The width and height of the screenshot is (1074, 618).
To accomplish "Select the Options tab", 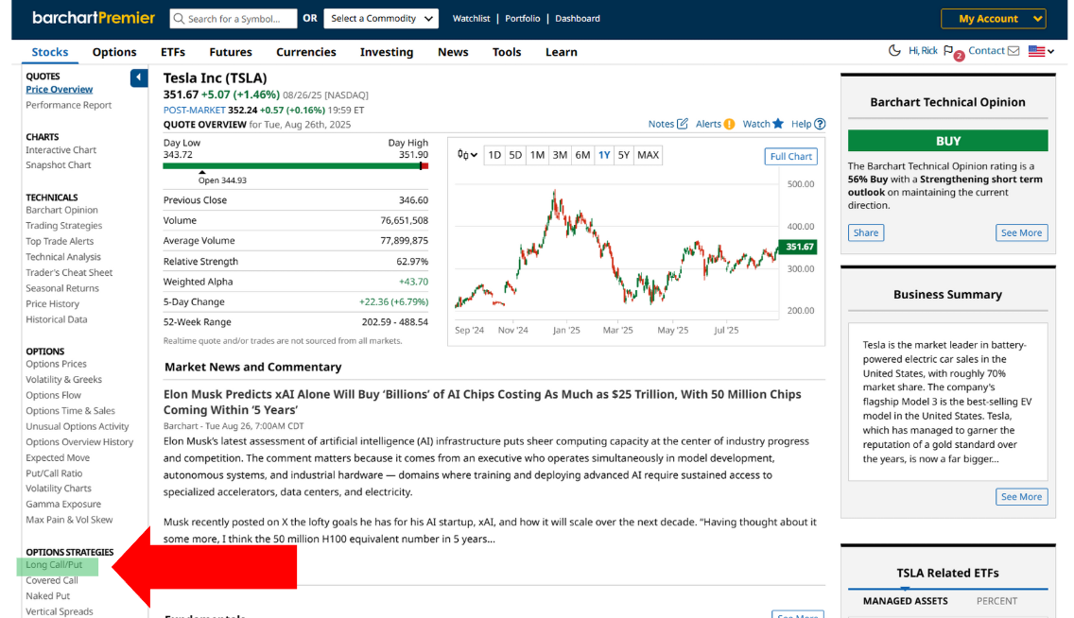I will coord(114,52).
